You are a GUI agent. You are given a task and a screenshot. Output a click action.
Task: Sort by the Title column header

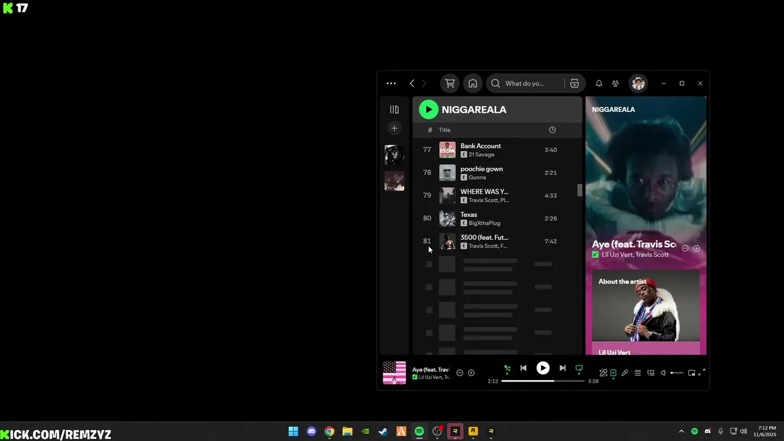[445, 130]
